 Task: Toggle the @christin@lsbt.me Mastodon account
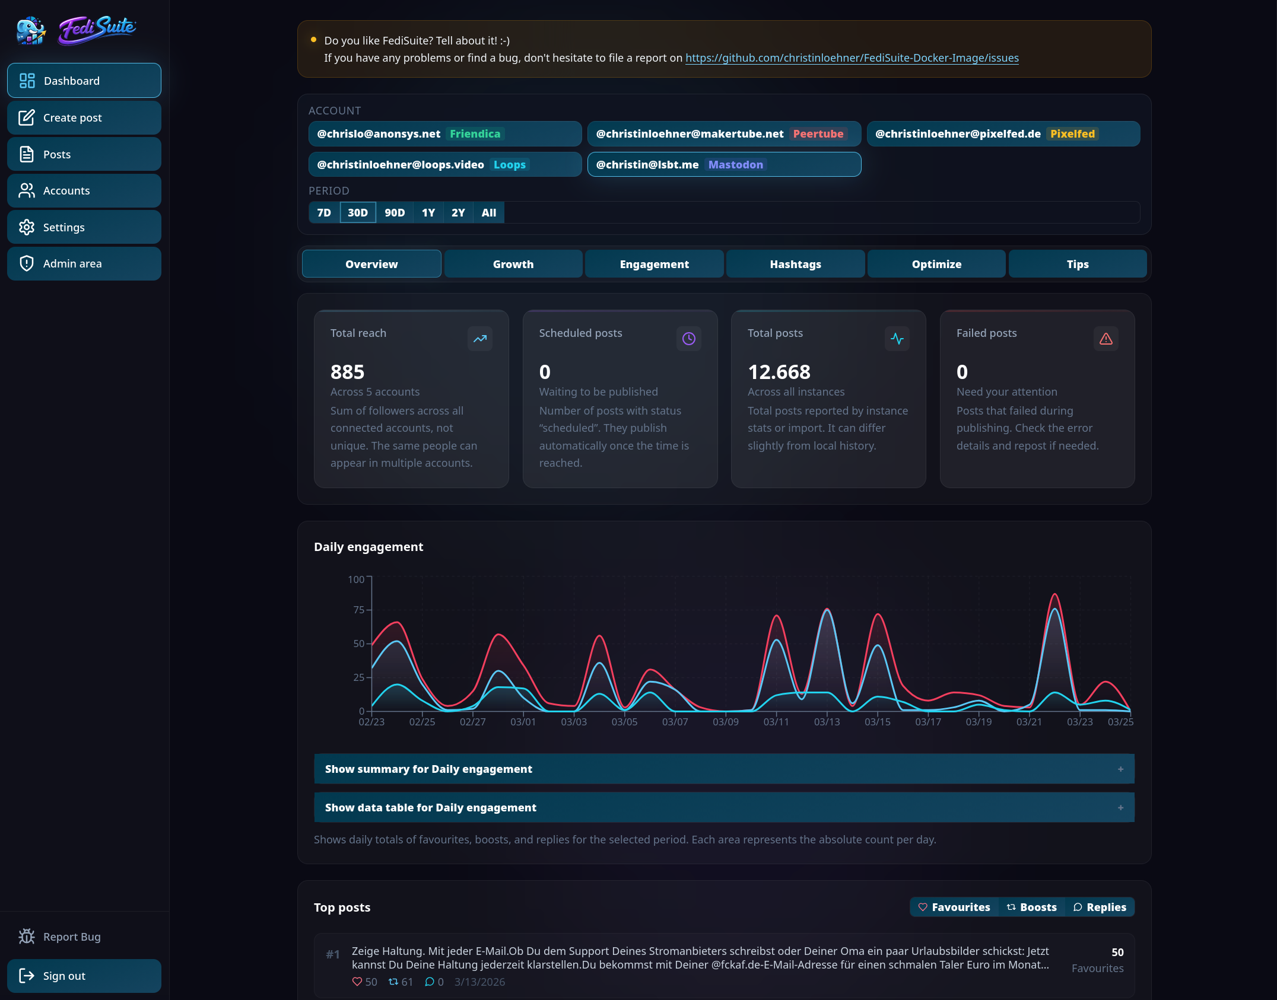pos(724,164)
